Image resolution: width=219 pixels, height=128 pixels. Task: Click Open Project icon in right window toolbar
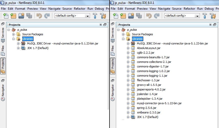(x=131, y=16)
